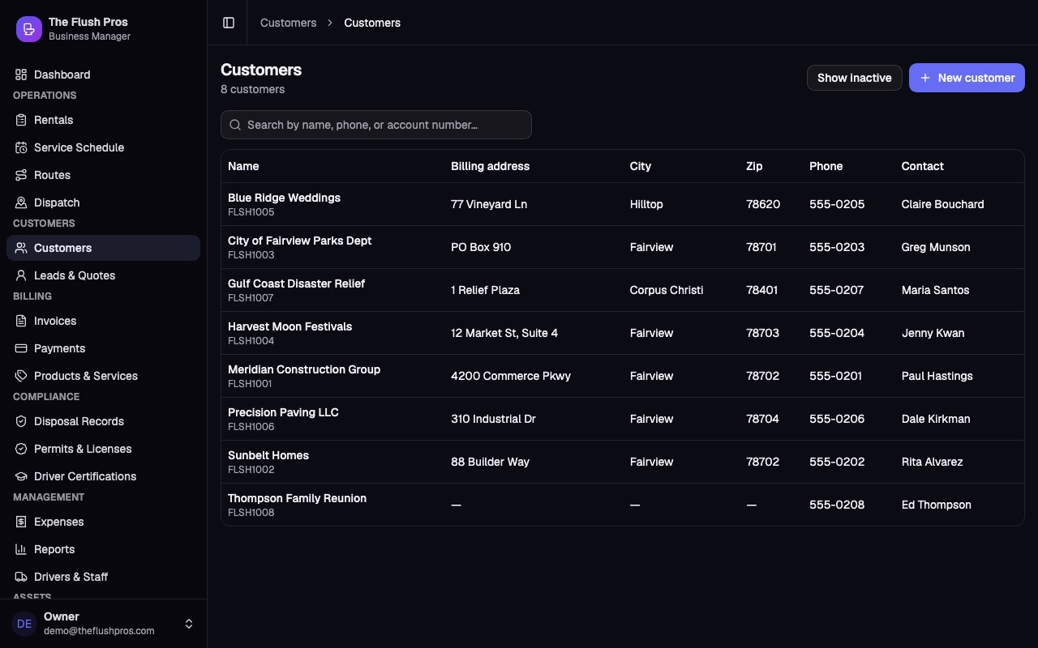Click the 8 customers count text

(x=252, y=89)
